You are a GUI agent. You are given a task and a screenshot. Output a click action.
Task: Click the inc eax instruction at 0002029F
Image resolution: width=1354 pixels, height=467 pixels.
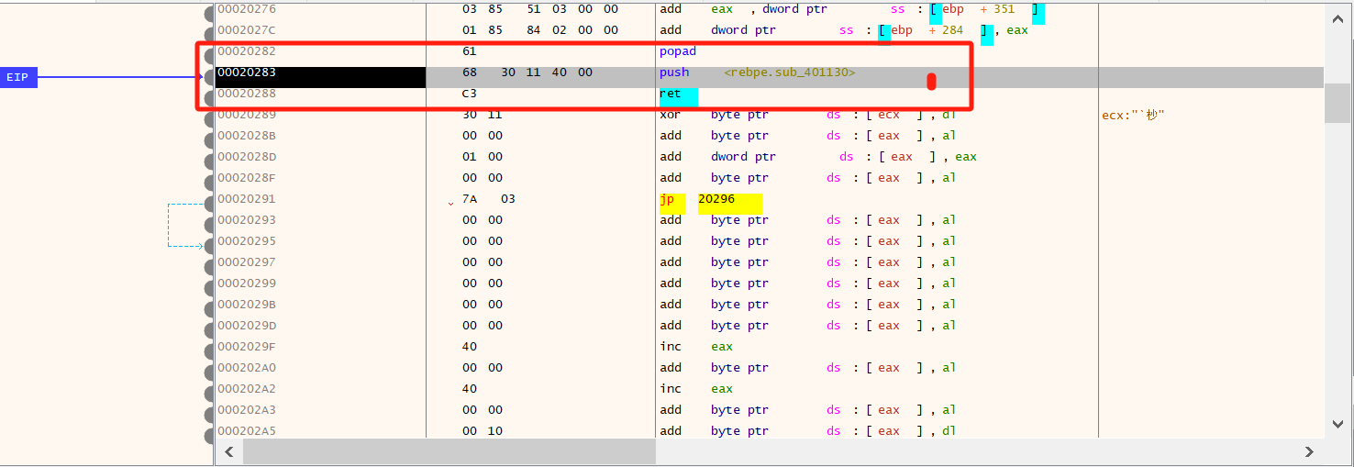coord(696,347)
